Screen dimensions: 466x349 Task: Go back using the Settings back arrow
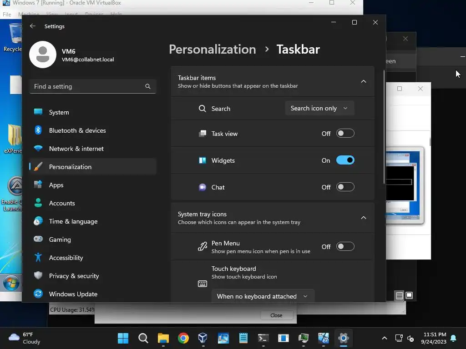tap(33, 26)
